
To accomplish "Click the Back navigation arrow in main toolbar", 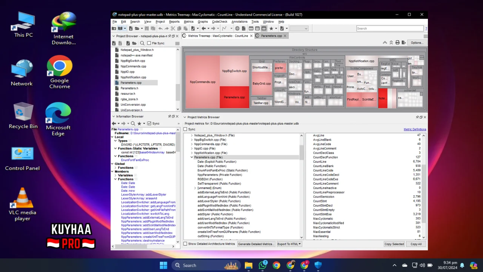I will 204,28.
